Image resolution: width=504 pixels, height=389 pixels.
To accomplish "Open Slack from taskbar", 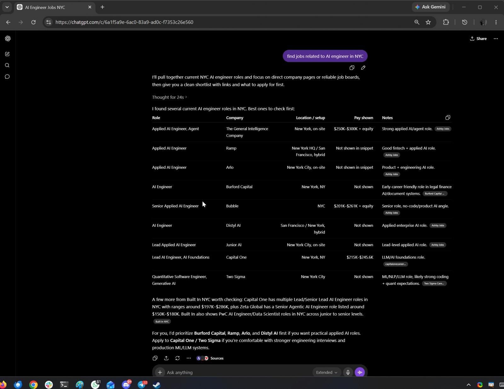I will [49, 385].
